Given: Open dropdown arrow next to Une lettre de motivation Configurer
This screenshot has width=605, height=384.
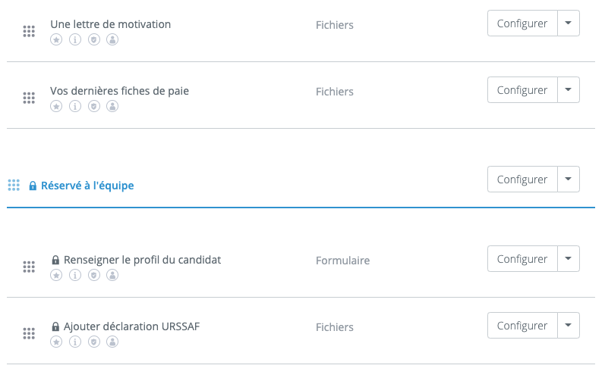Looking at the screenshot, I should point(569,23).
